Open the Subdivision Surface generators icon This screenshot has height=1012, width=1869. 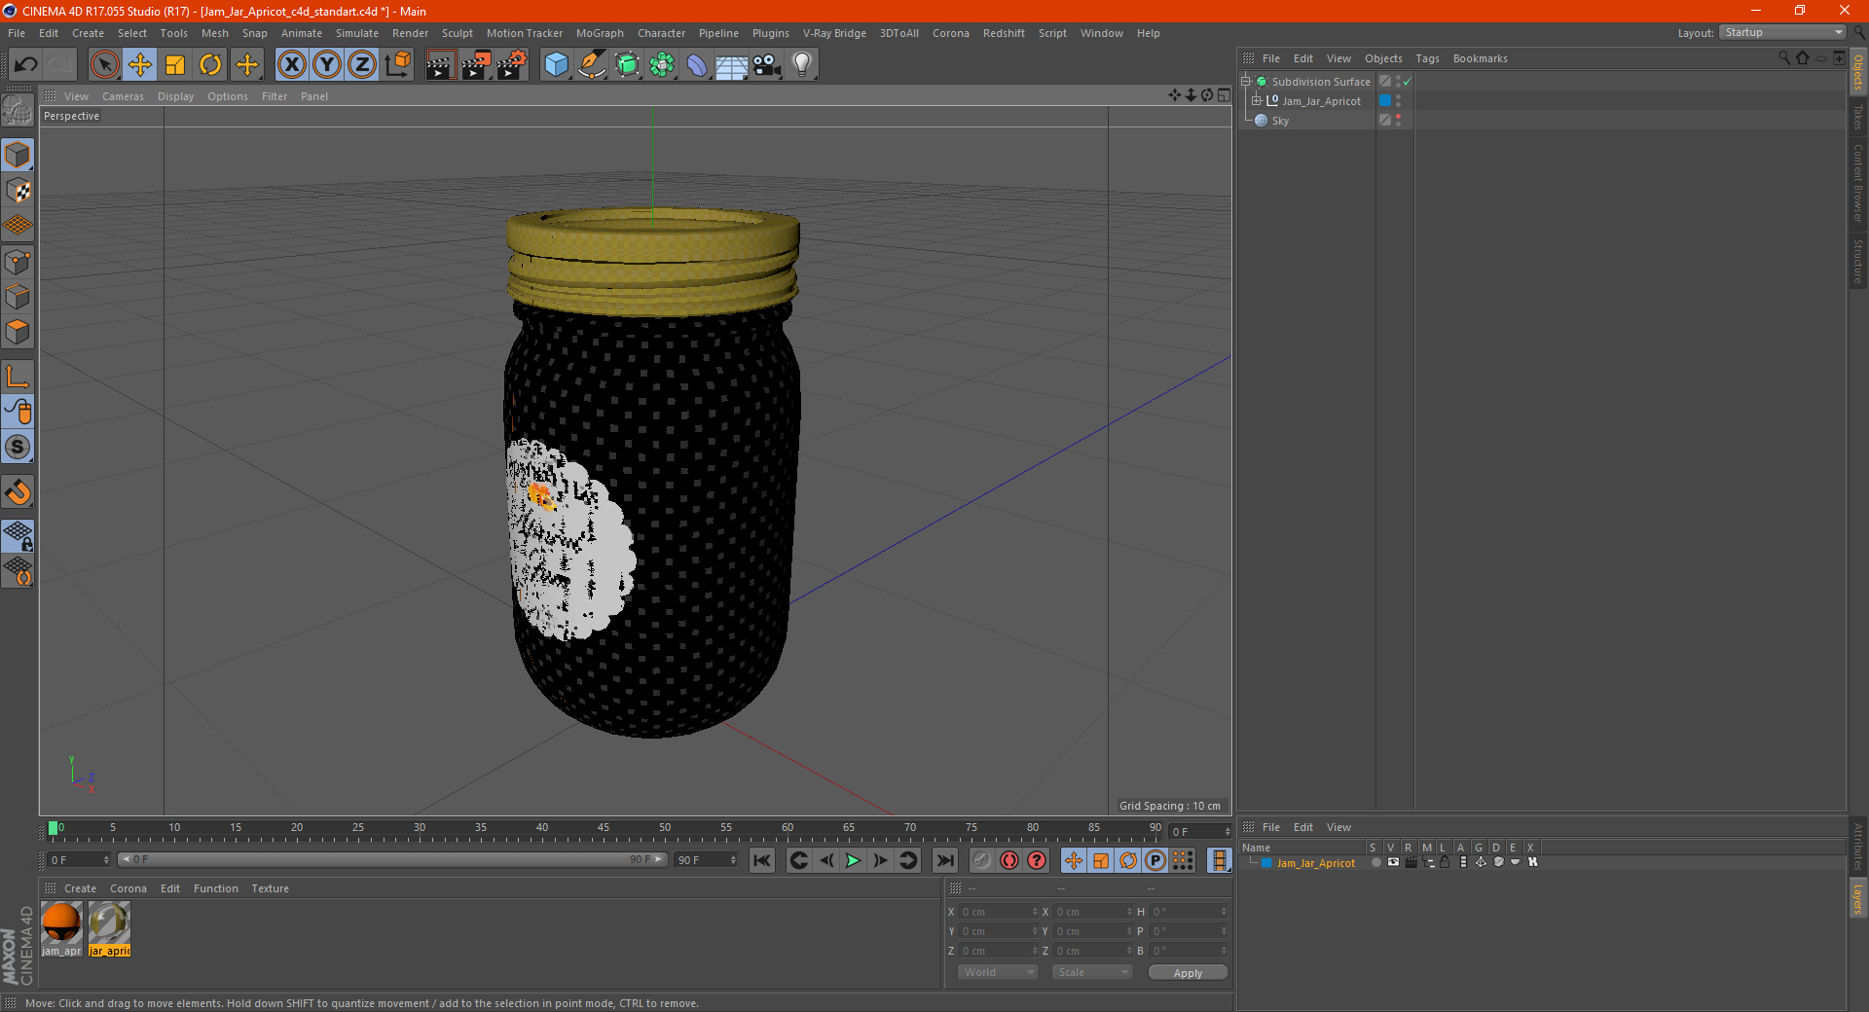coord(627,65)
